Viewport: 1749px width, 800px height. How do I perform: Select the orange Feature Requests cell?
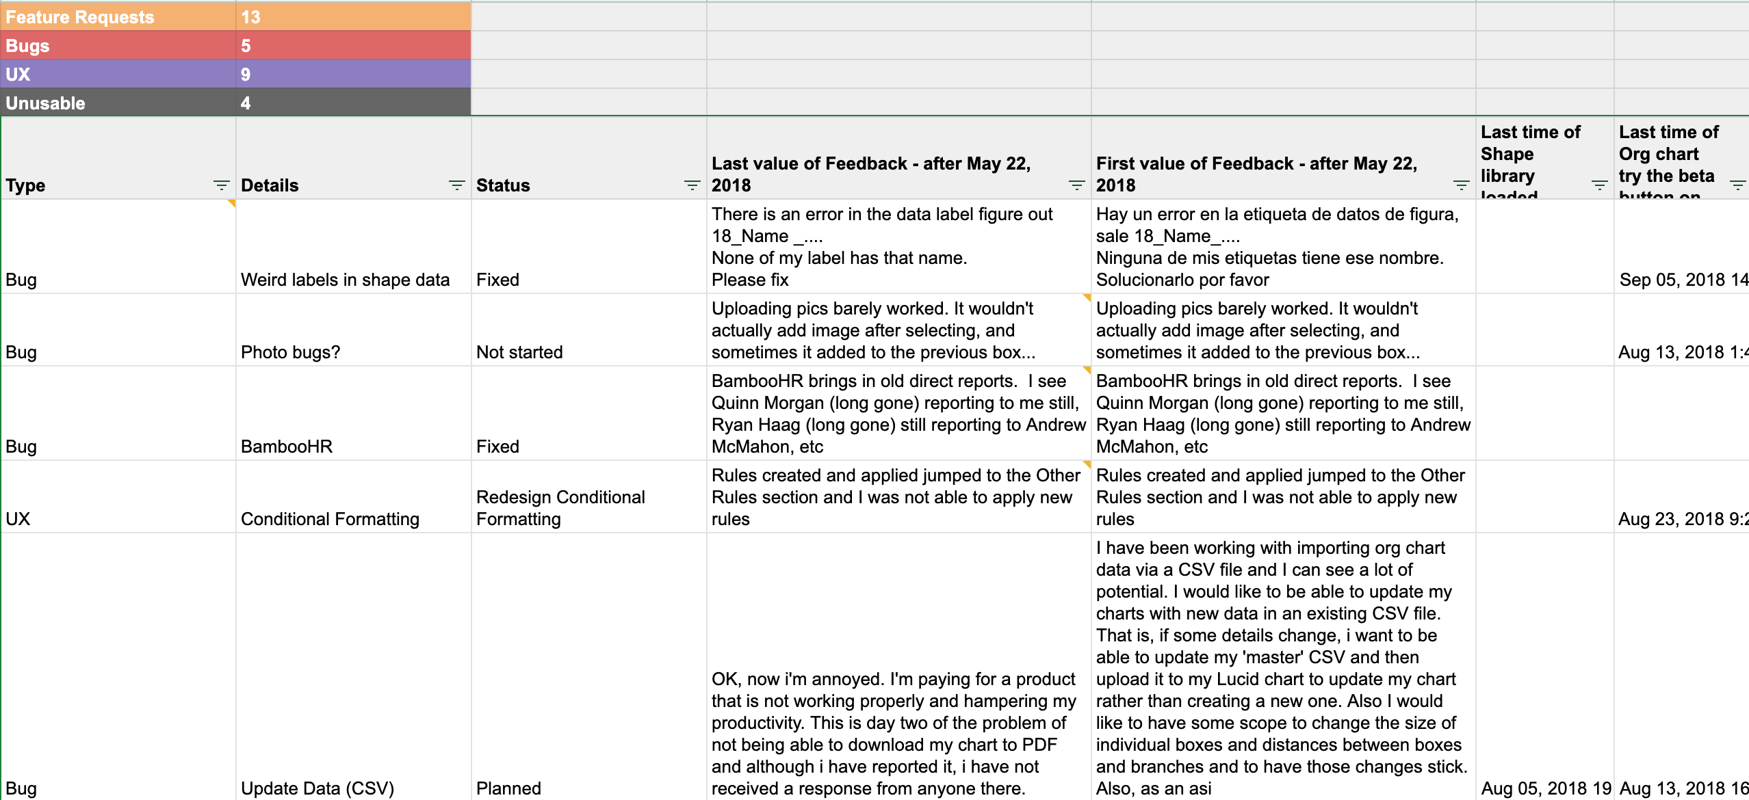point(118,17)
